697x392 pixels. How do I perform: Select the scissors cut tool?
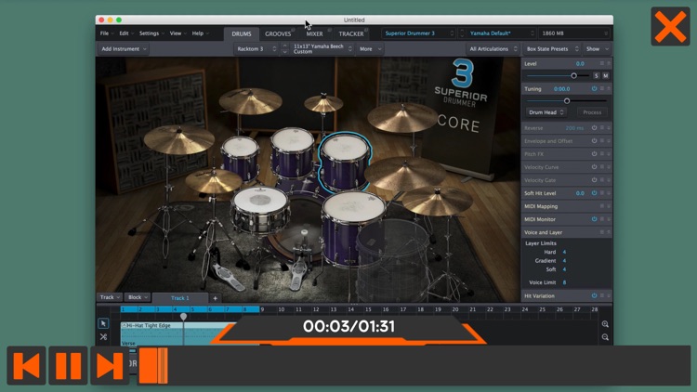click(x=103, y=337)
